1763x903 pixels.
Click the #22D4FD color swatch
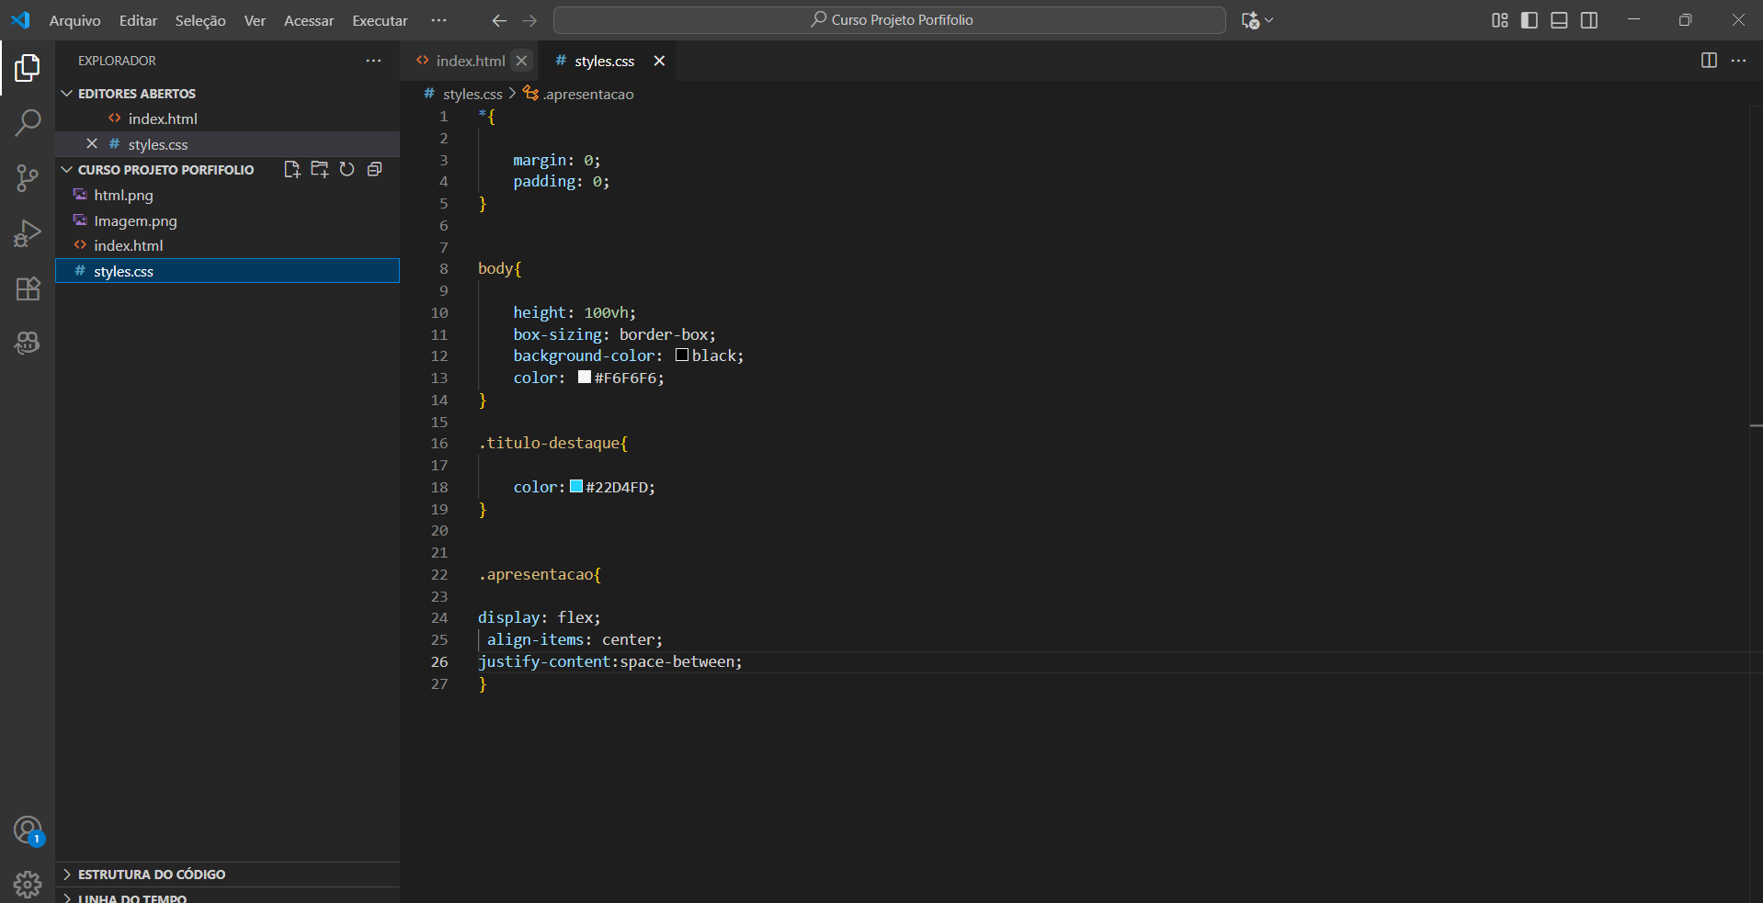tap(576, 486)
